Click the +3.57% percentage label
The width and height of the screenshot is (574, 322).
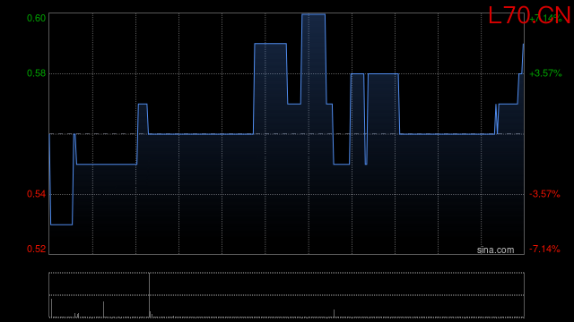point(545,73)
